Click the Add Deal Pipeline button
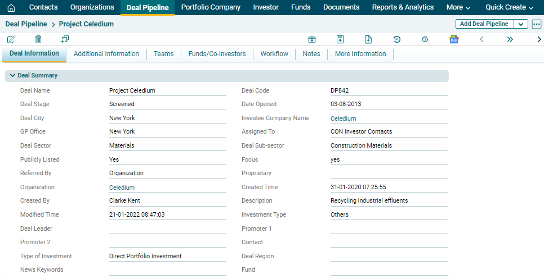This screenshot has width=544, height=279. pyautogui.click(x=484, y=24)
